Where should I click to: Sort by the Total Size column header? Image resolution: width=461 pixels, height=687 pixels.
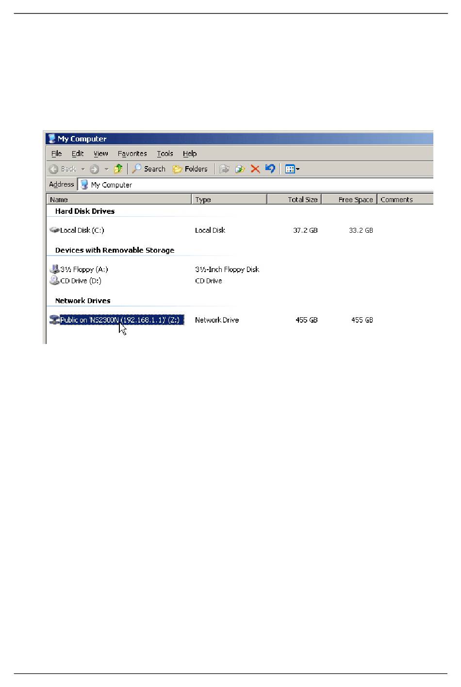(294, 200)
